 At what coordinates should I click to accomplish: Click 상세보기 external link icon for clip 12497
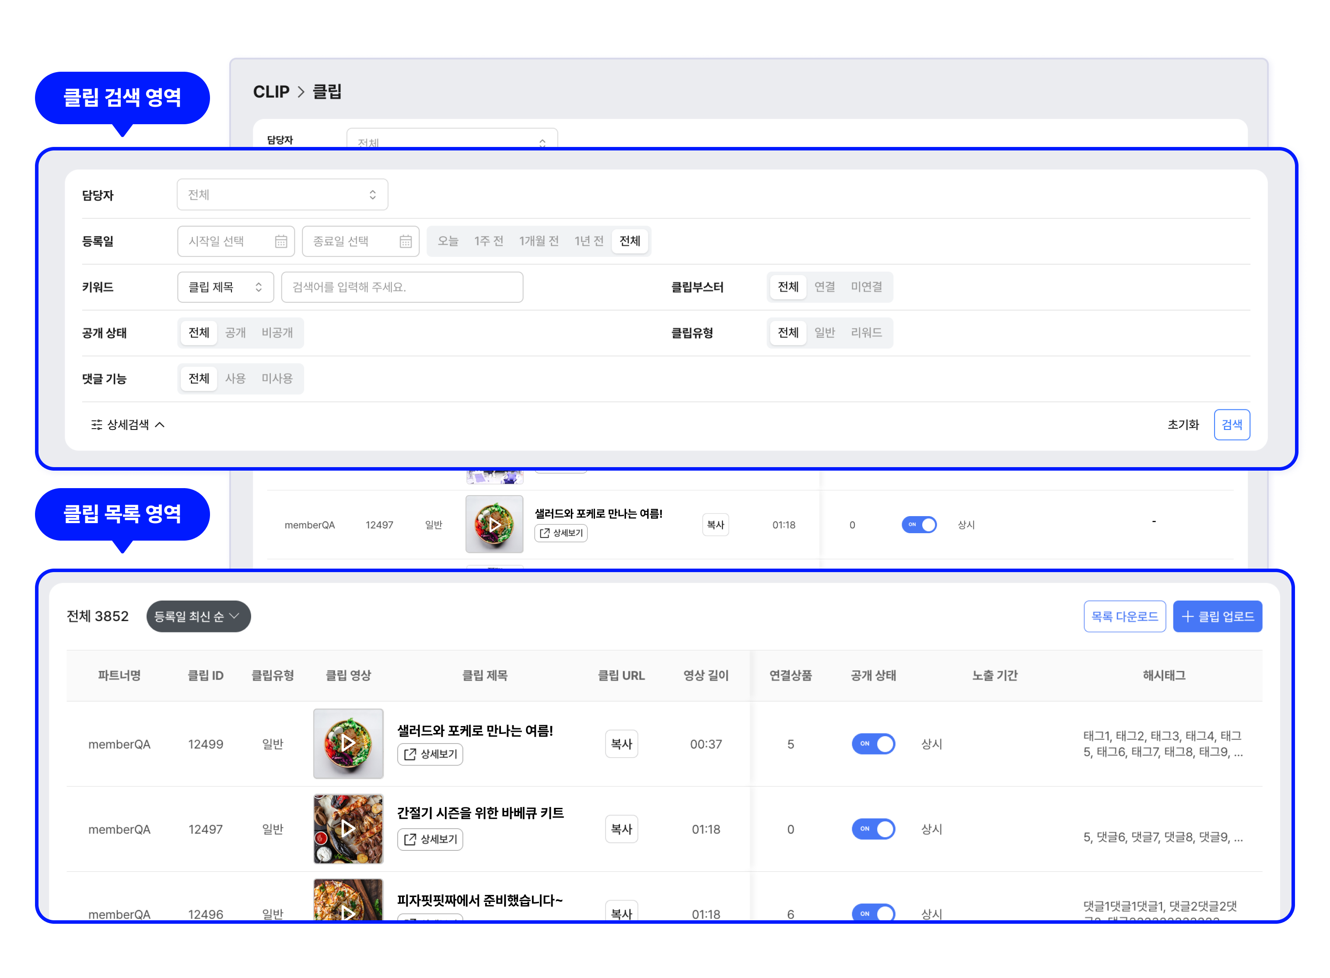click(410, 839)
